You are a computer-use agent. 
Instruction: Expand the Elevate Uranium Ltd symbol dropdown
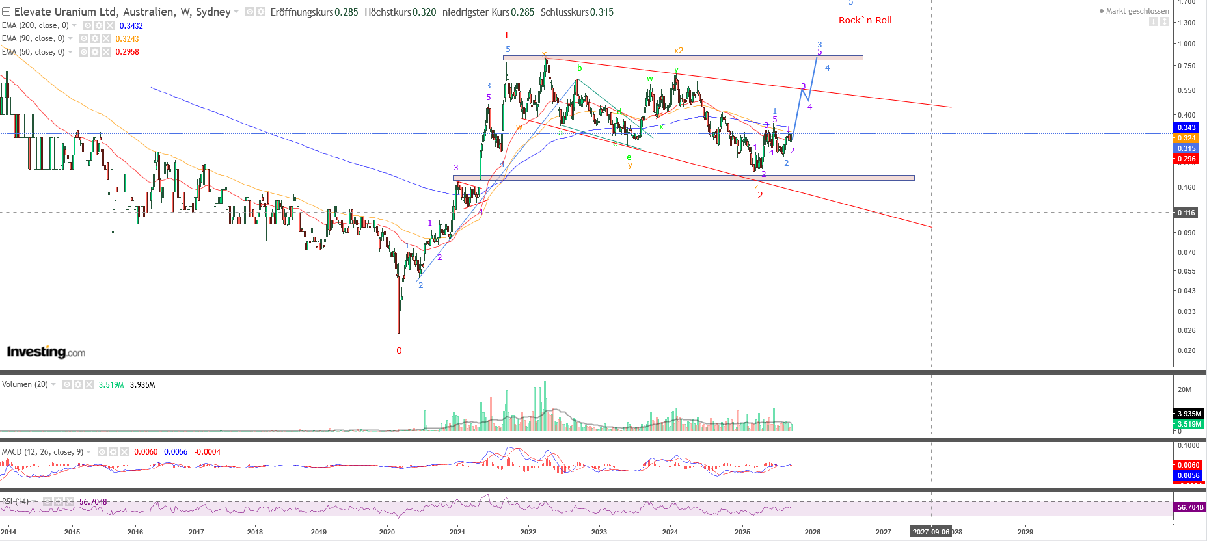(236, 12)
